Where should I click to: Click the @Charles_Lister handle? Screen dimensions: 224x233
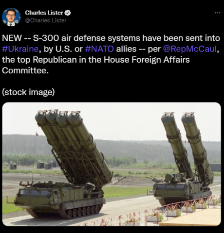pos(46,20)
